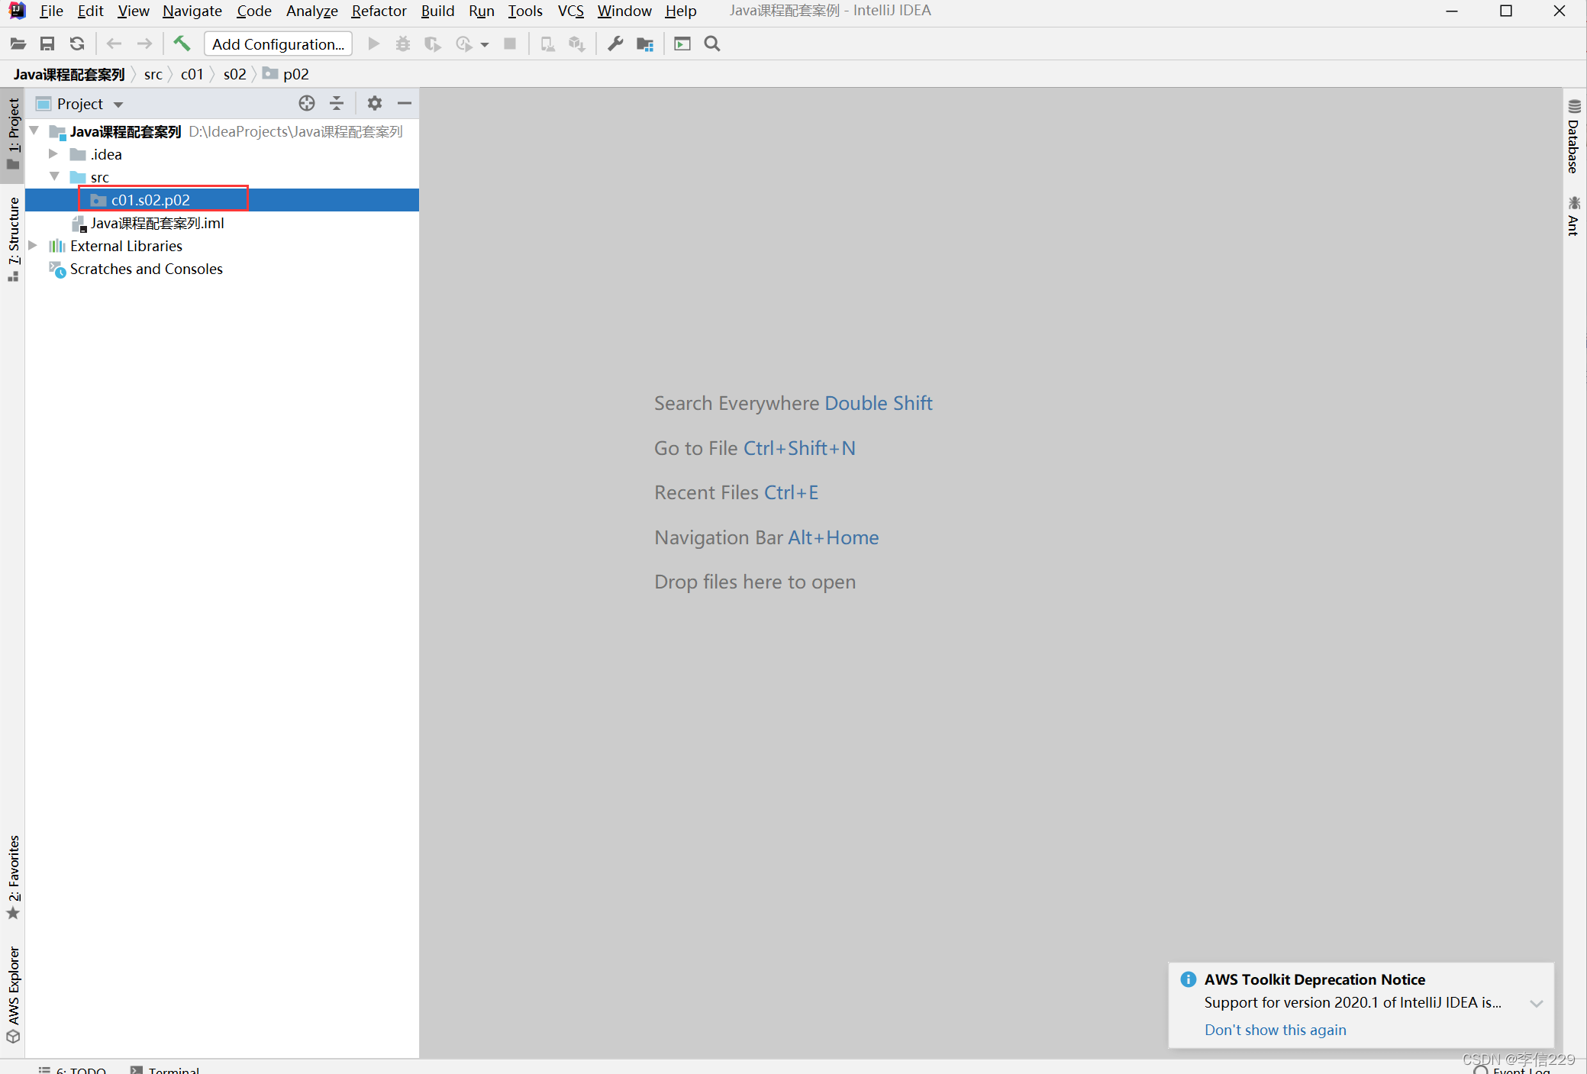
Task: Toggle the Structure side tab
Action: 13,238
